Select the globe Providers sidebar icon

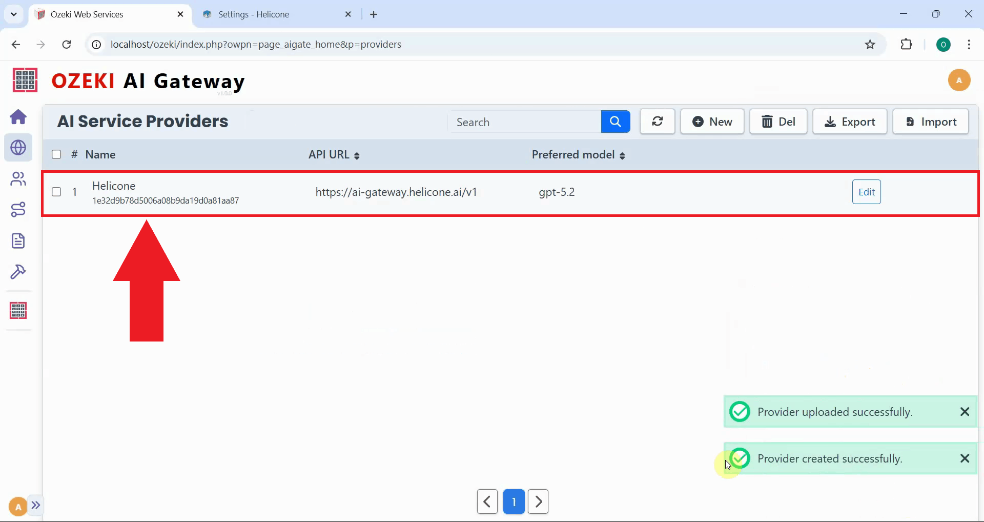(x=18, y=148)
